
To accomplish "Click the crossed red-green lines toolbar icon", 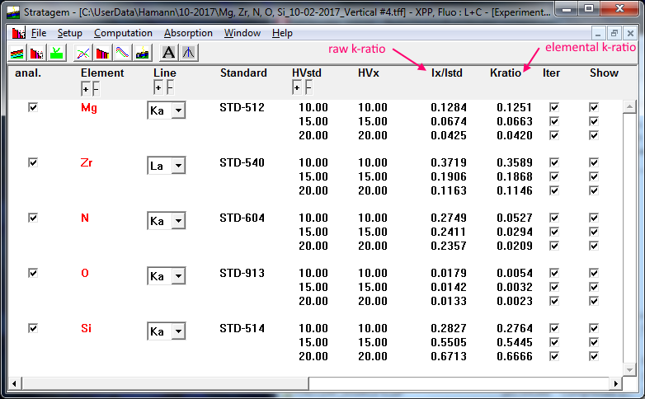I will coord(83,53).
